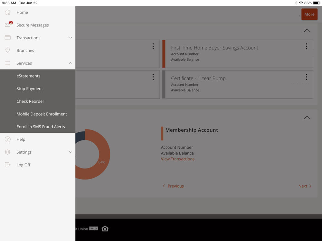Tap the Equal Housing Lender icon
Image resolution: width=322 pixels, height=241 pixels.
click(x=105, y=228)
